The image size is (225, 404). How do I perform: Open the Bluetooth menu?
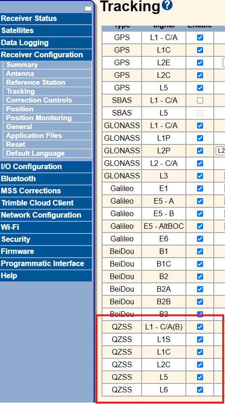pyautogui.click(x=46, y=178)
